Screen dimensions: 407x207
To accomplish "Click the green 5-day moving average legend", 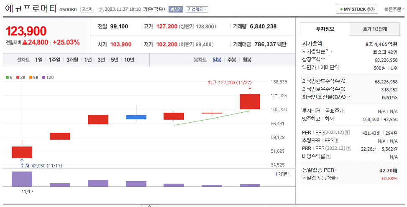I will pyautogui.click(x=9, y=78).
